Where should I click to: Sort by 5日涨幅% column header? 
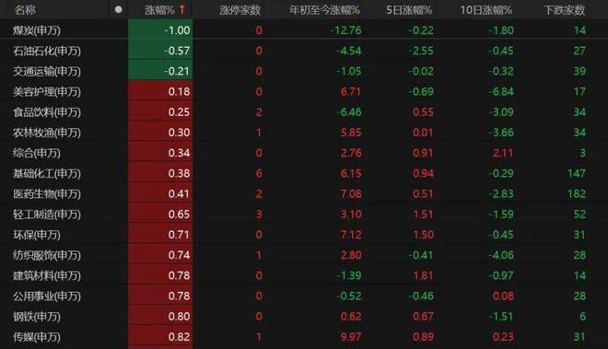[x=409, y=10]
